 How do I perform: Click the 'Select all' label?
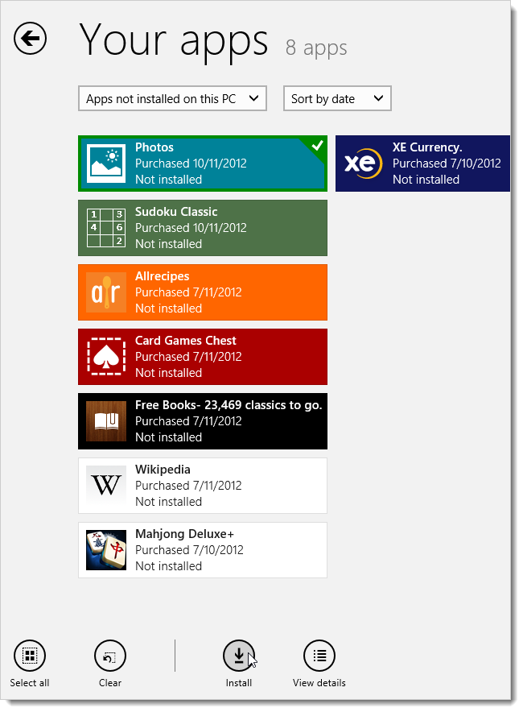tap(30, 683)
